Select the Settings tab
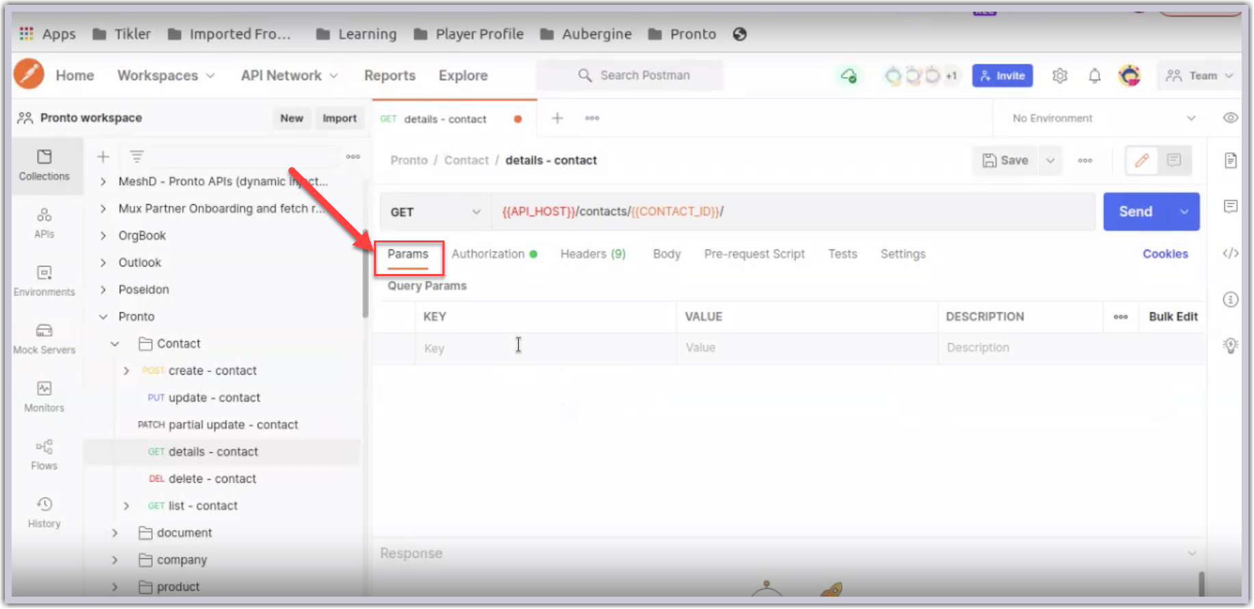The width and height of the screenshot is (1254, 609). click(x=903, y=254)
